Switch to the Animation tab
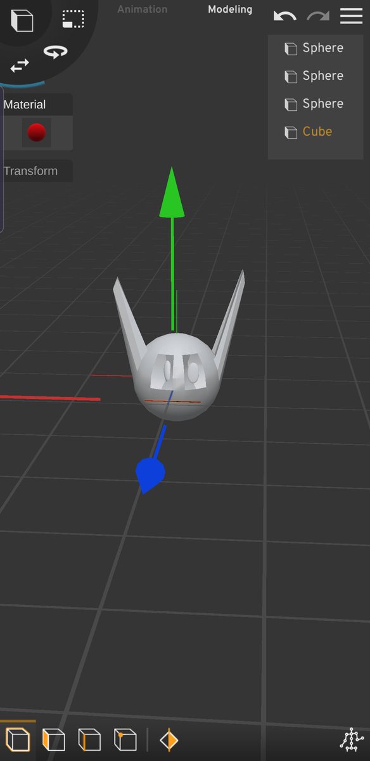370x761 pixels. tap(143, 10)
